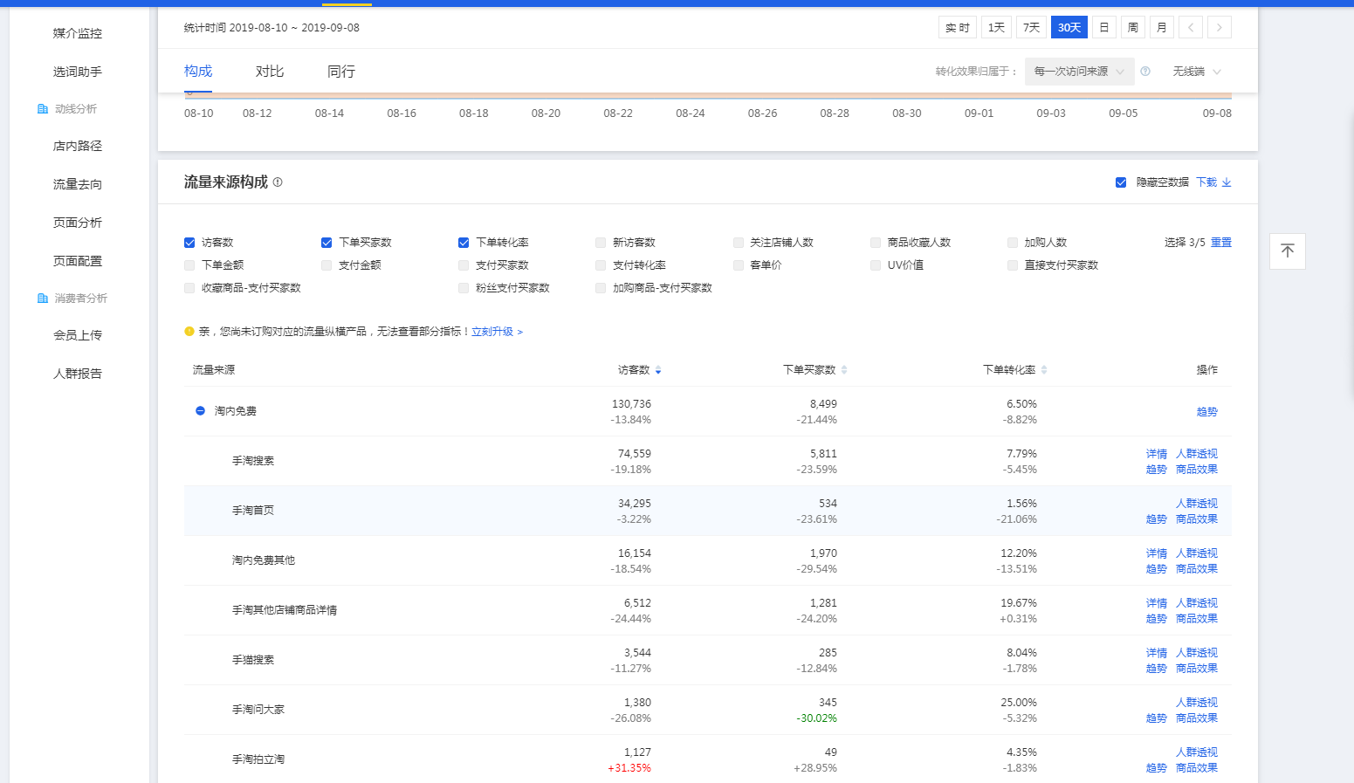Click the info icon beside 流量来源构成
The image size is (1354, 783).
[278, 182]
